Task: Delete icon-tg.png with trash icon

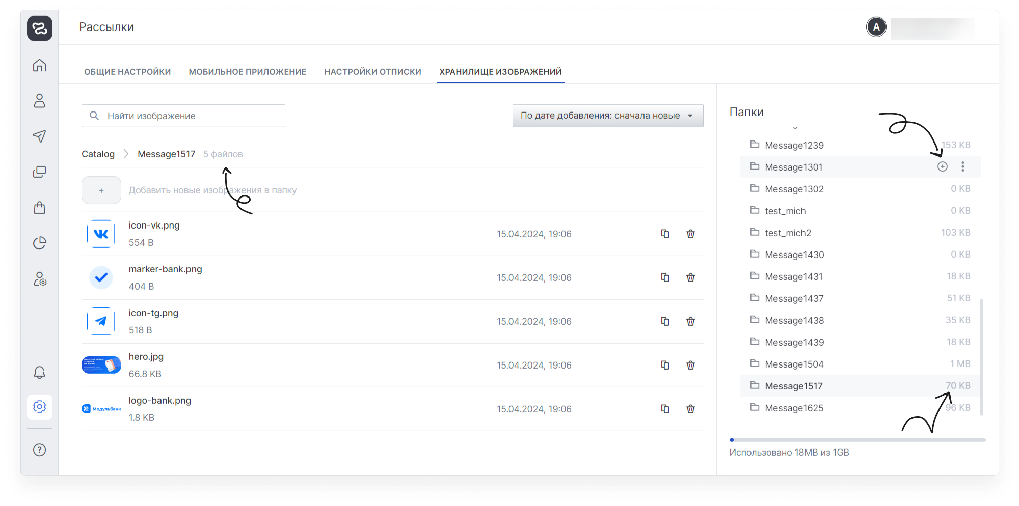Action: (690, 321)
